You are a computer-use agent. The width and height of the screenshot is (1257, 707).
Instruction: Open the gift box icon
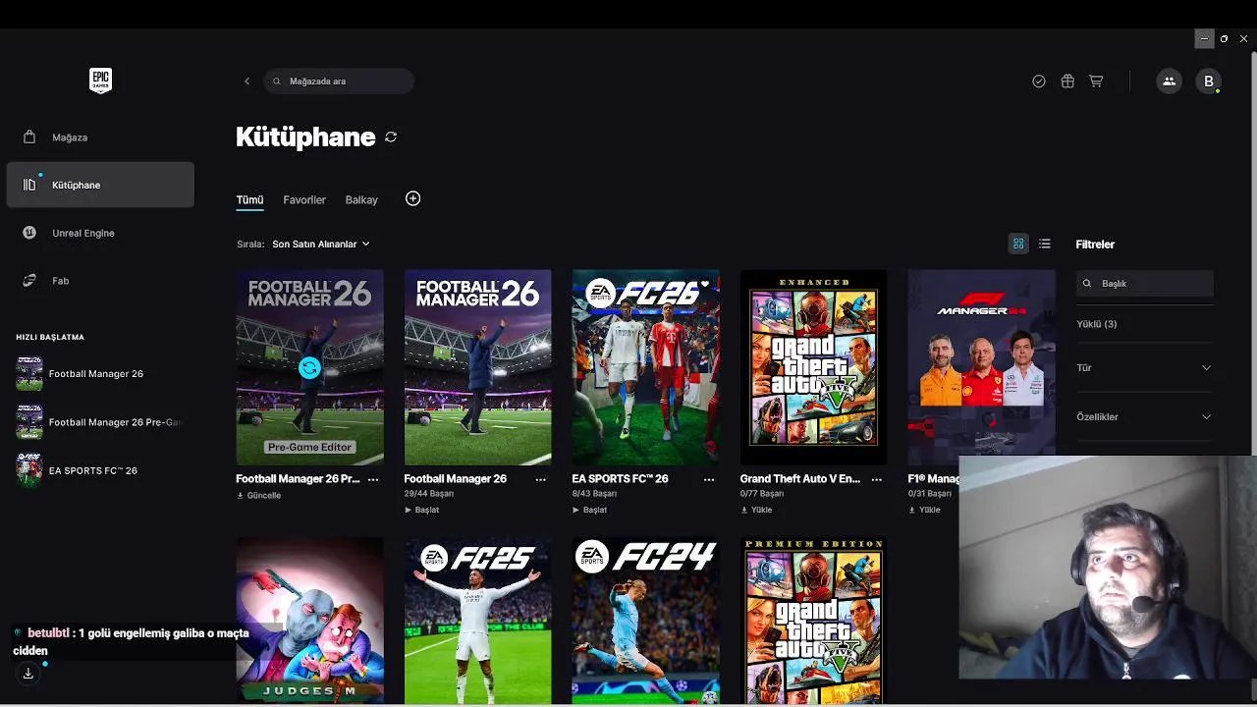pos(1067,82)
